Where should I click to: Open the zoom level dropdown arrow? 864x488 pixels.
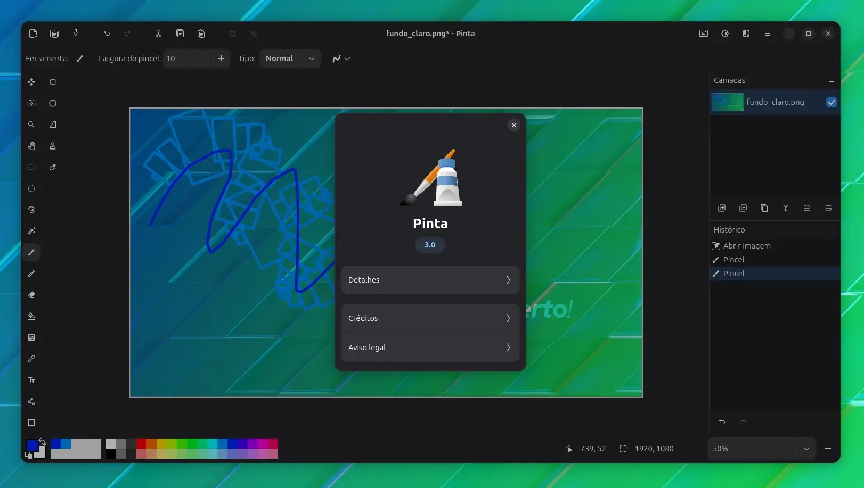coord(806,449)
